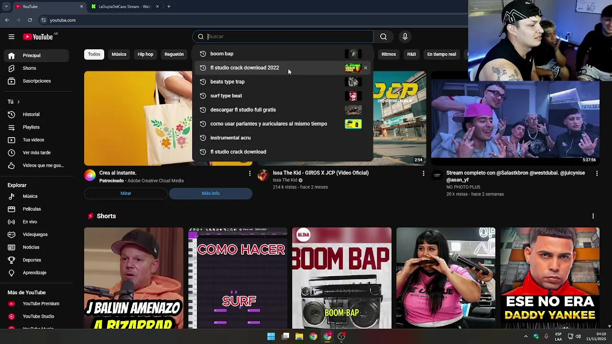This screenshot has width=612, height=344.
Task: Open options menu for Crea al instante ad
Action: click(x=250, y=173)
